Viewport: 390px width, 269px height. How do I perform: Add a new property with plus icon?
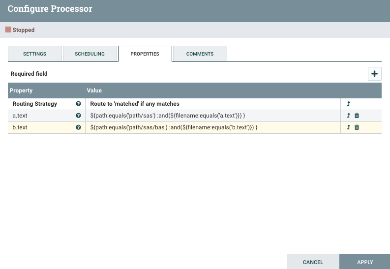(x=374, y=74)
